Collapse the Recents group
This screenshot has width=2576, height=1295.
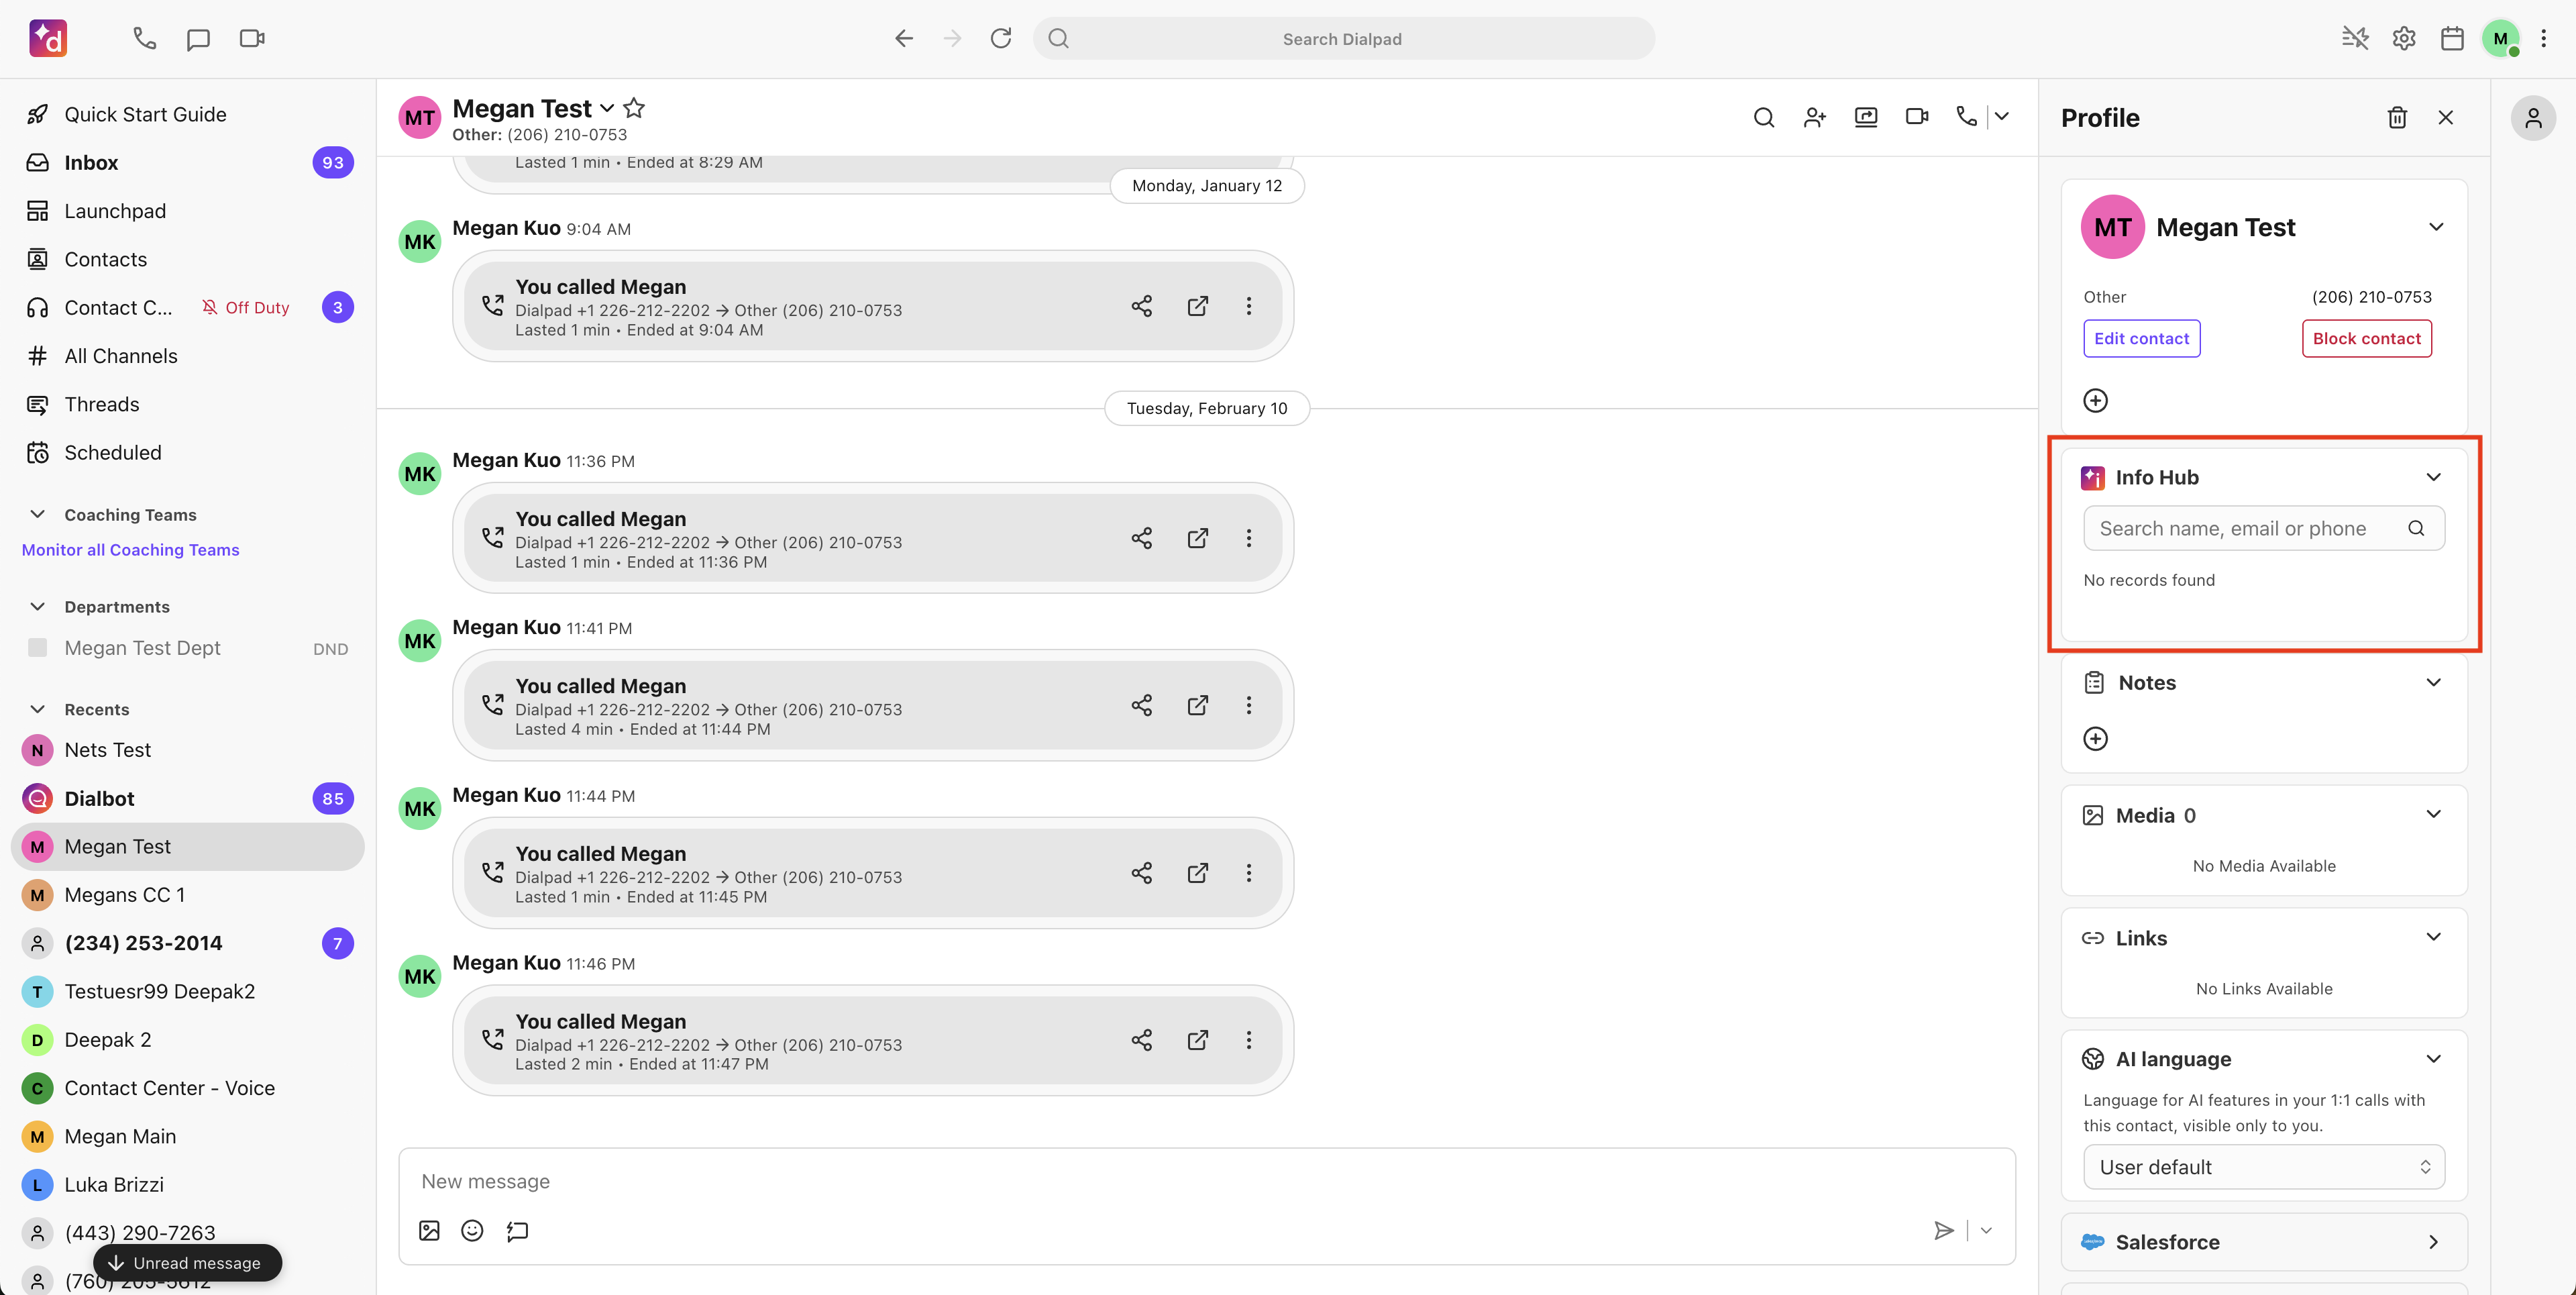(38, 709)
